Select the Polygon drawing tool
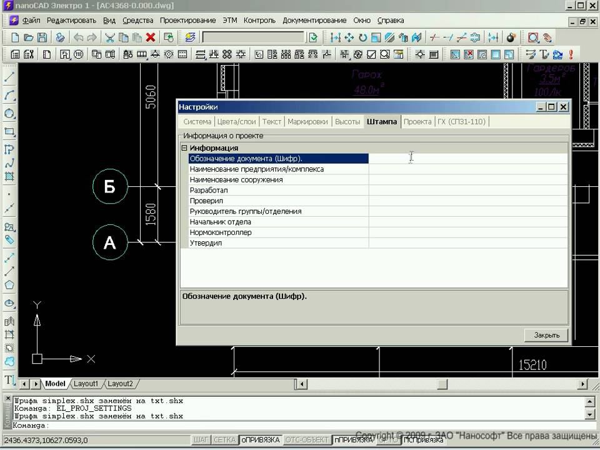Viewport: 600px width, 450px height. 9,285
